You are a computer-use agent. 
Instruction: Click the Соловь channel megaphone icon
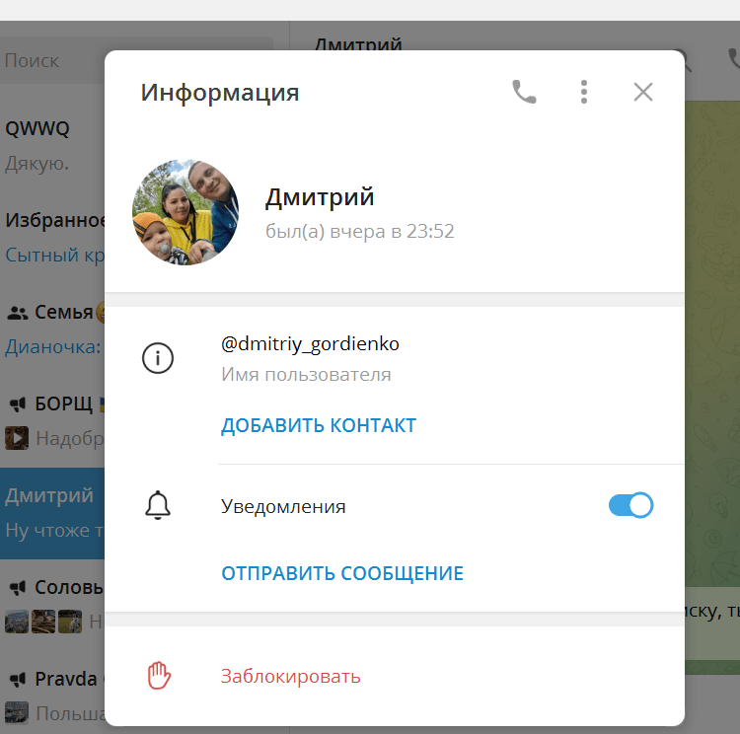coord(18,588)
